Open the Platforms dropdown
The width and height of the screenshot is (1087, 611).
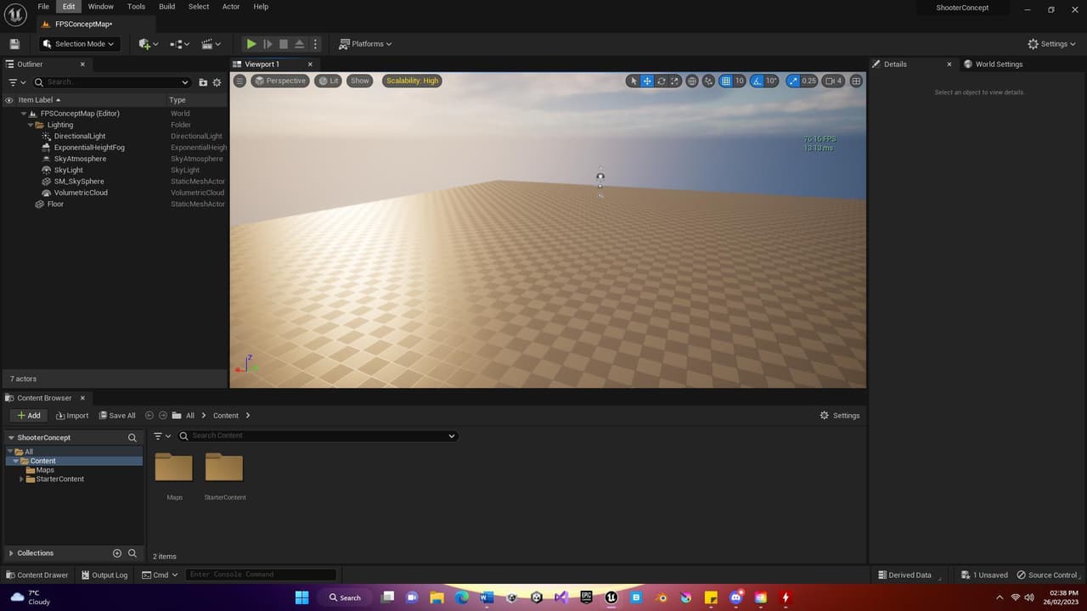366,44
